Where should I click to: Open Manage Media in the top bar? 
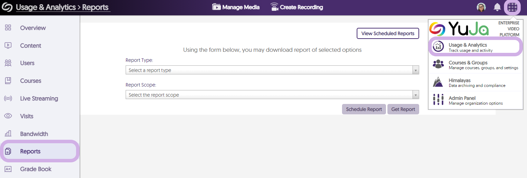click(x=236, y=7)
